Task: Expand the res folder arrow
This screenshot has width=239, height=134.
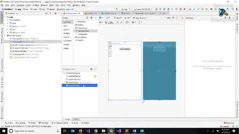Action: tap(7, 29)
